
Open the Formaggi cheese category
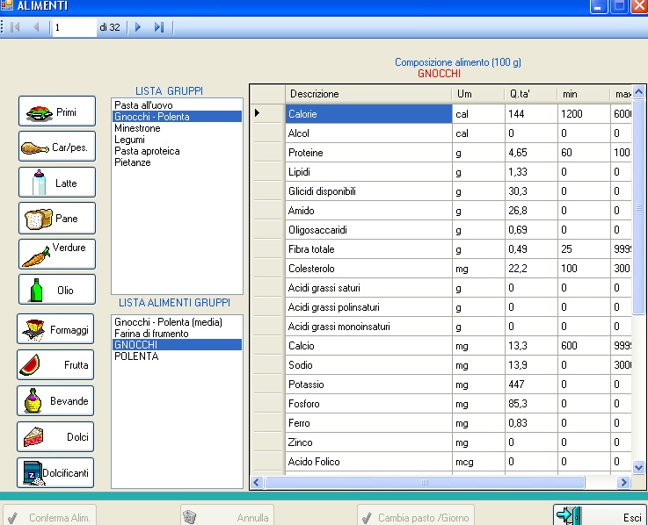[55, 329]
